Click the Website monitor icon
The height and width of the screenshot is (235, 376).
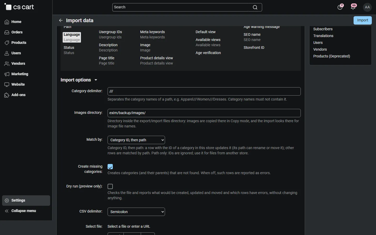7,85
